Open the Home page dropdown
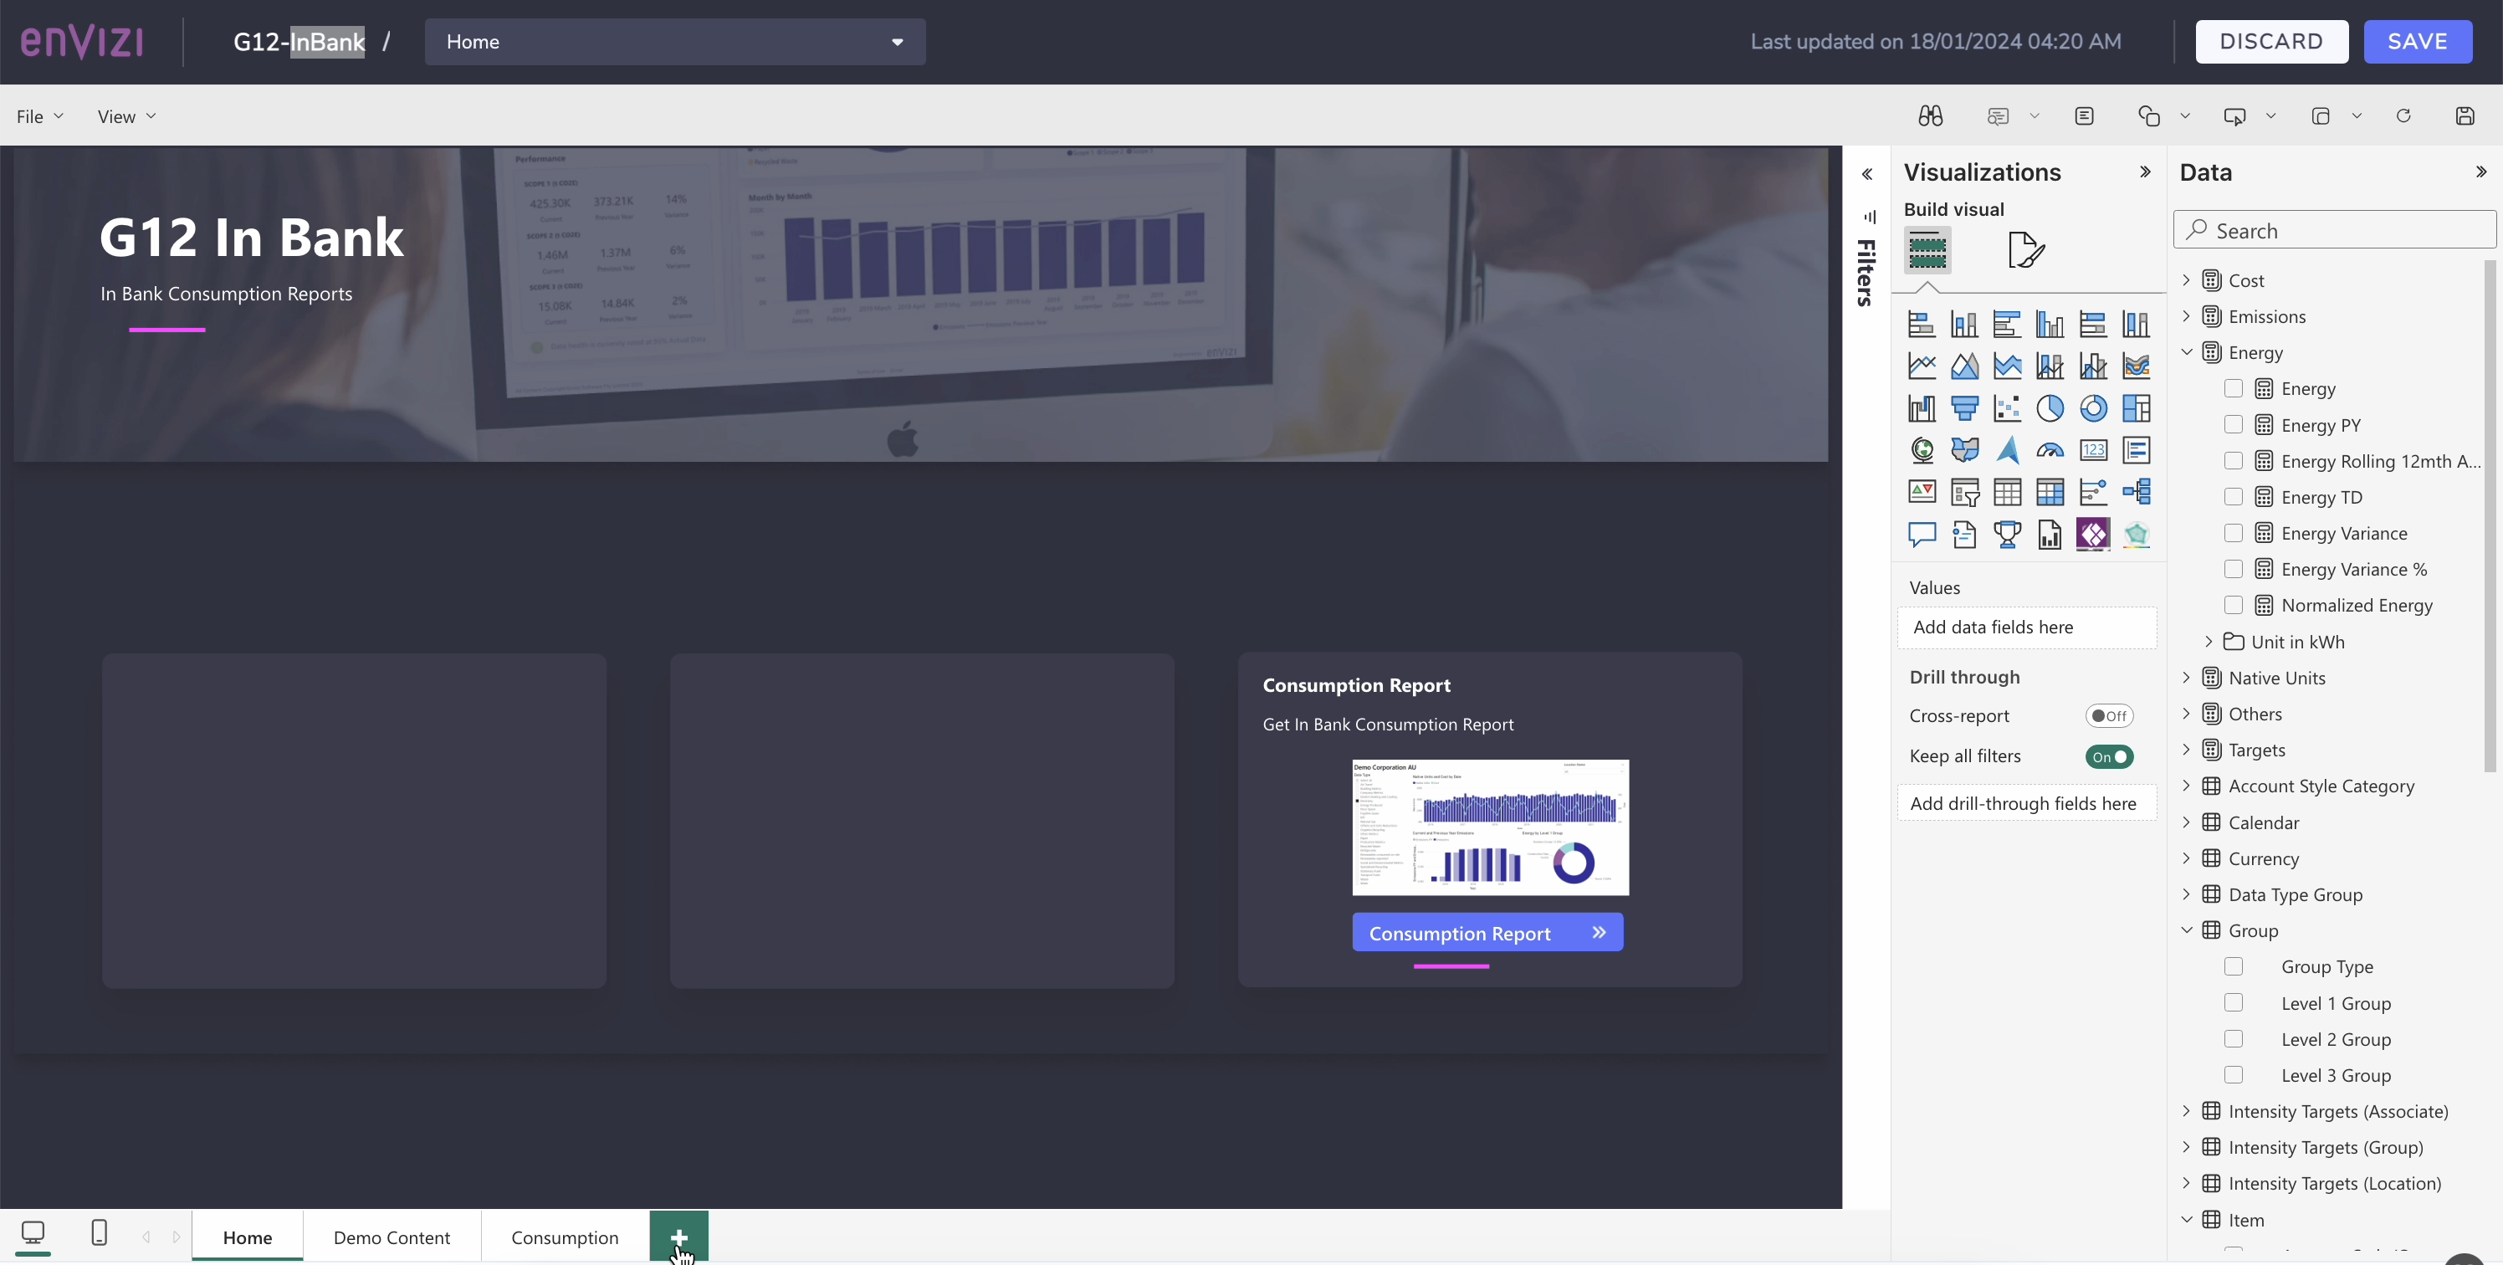The image size is (2503, 1265). (675, 42)
